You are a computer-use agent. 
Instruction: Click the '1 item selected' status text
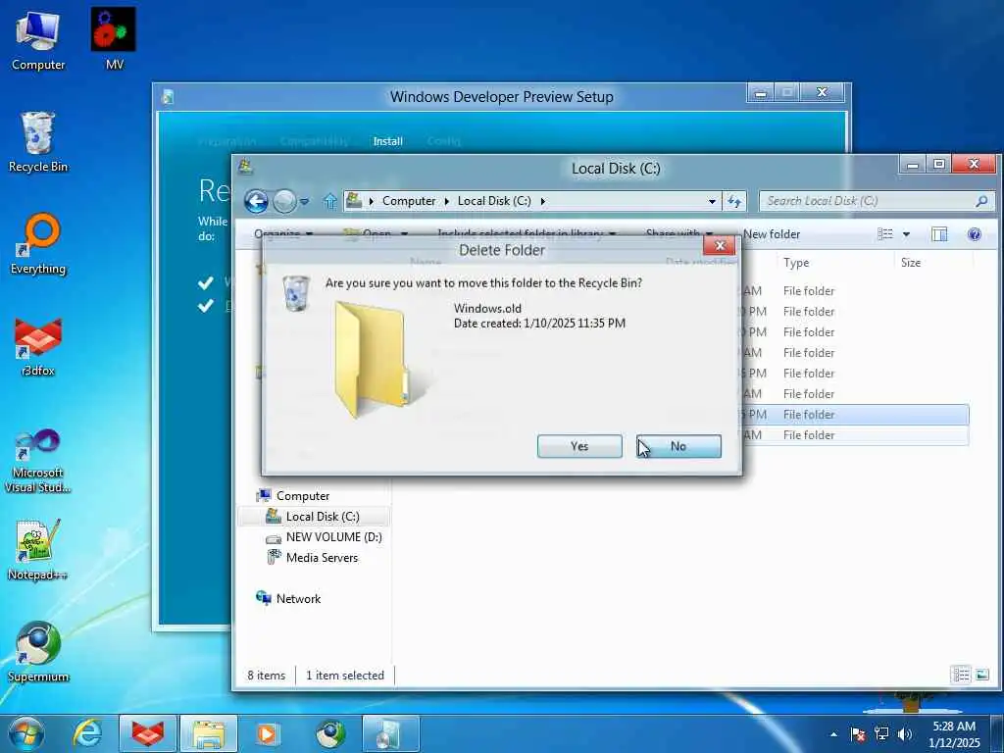coord(345,676)
